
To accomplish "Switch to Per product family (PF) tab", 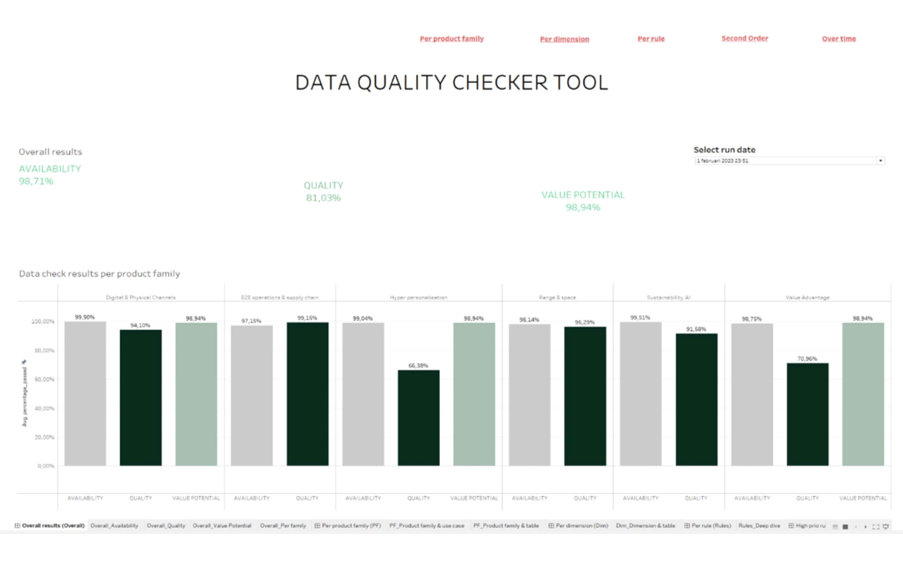I will pyautogui.click(x=348, y=525).
